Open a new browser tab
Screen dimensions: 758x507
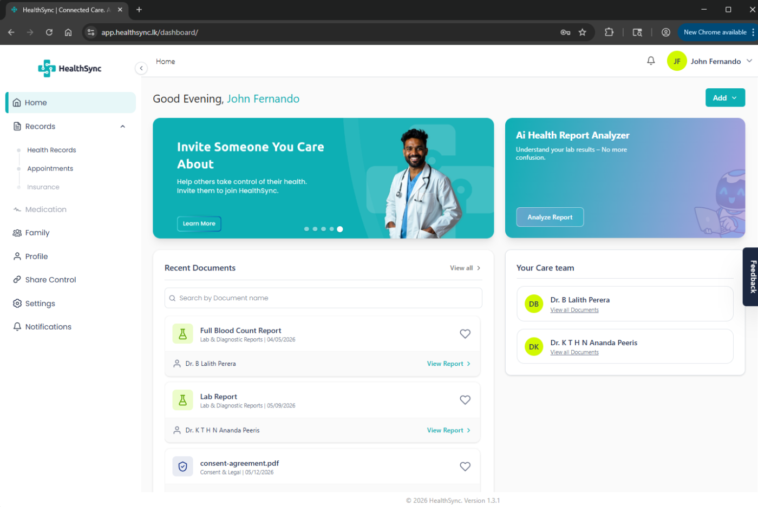coord(139,10)
